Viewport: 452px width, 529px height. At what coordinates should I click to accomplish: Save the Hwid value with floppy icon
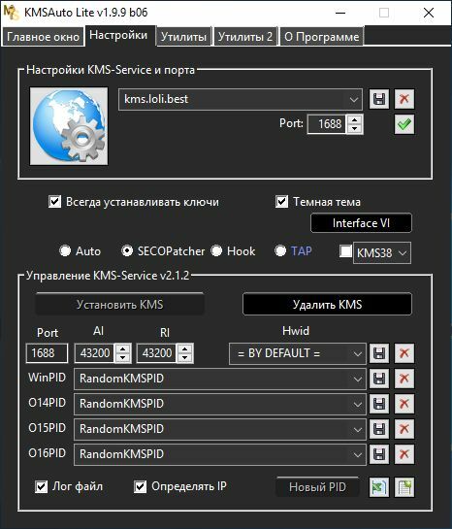pos(379,353)
